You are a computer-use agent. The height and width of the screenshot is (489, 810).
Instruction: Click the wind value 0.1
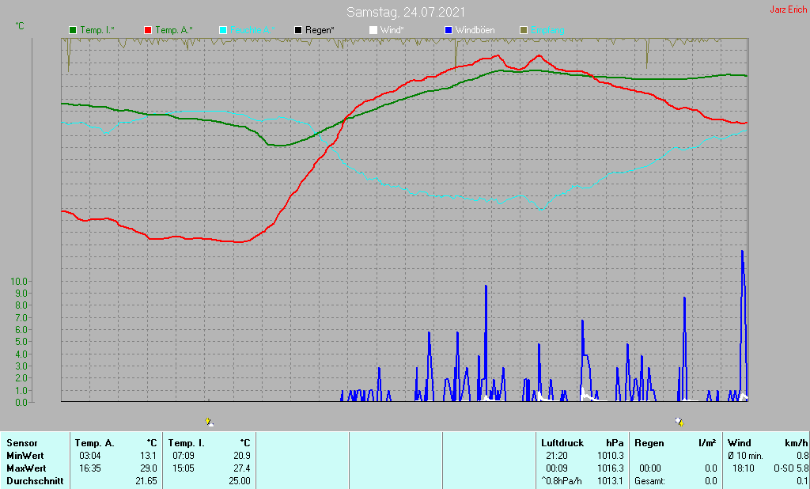(802, 481)
